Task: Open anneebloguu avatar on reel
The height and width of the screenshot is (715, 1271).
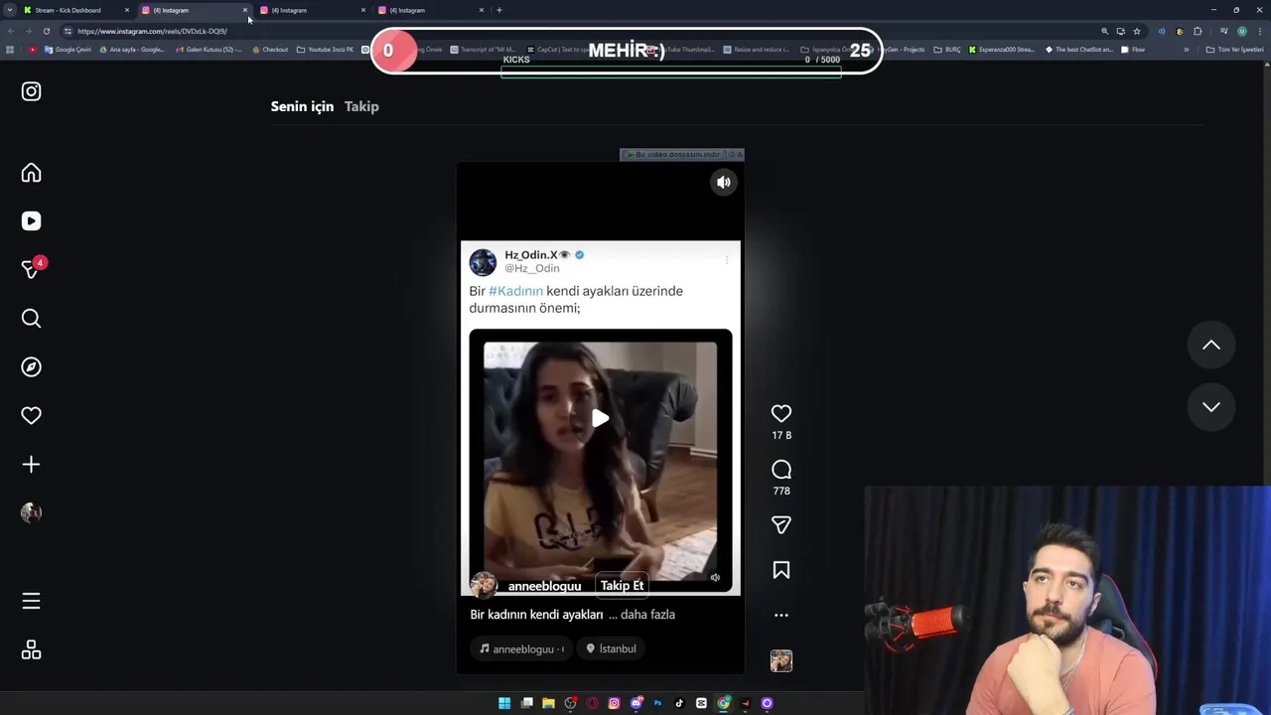Action: pos(484,585)
